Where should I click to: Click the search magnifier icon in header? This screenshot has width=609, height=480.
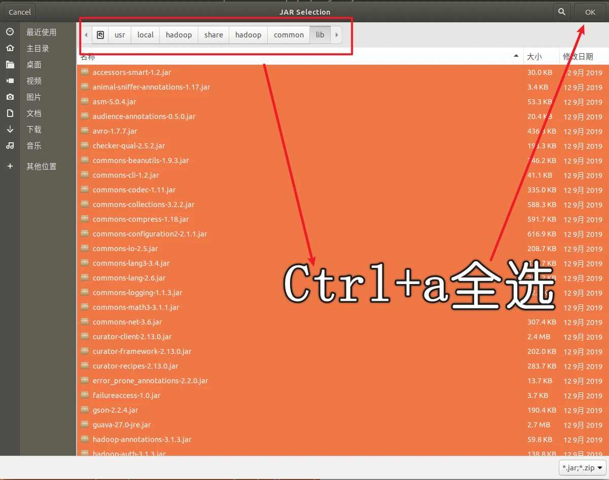(x=561, y=12)
